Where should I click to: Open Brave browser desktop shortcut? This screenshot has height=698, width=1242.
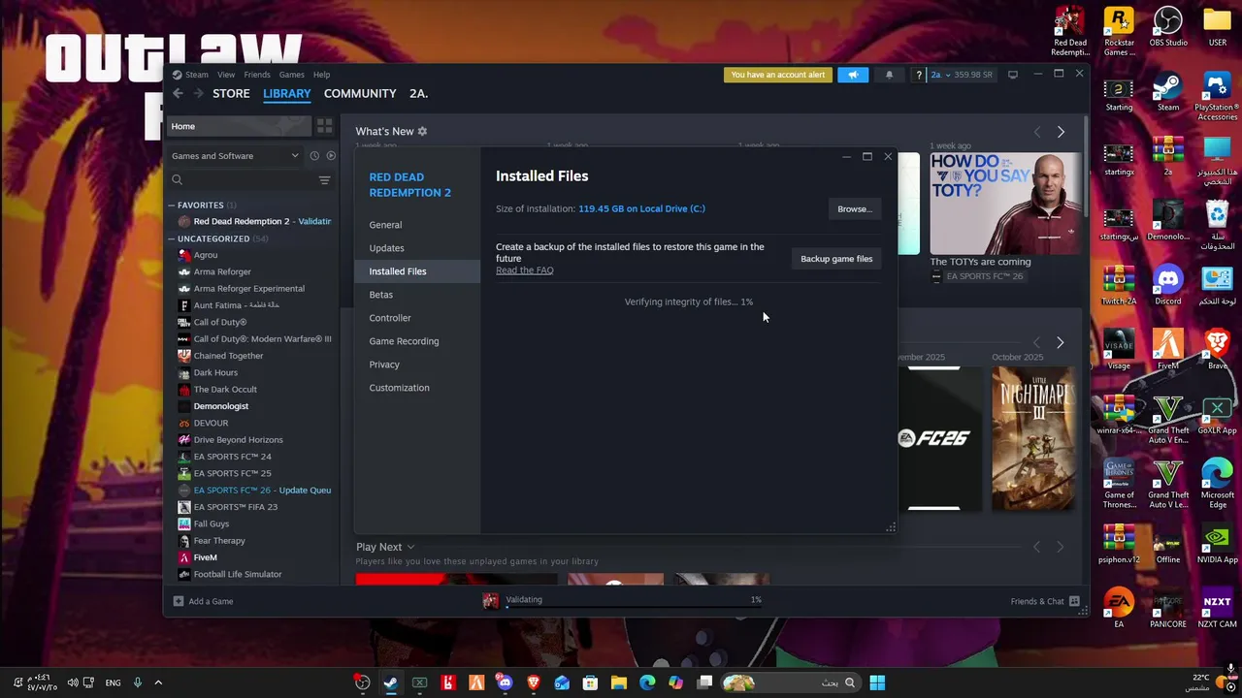click(1217, 350)
